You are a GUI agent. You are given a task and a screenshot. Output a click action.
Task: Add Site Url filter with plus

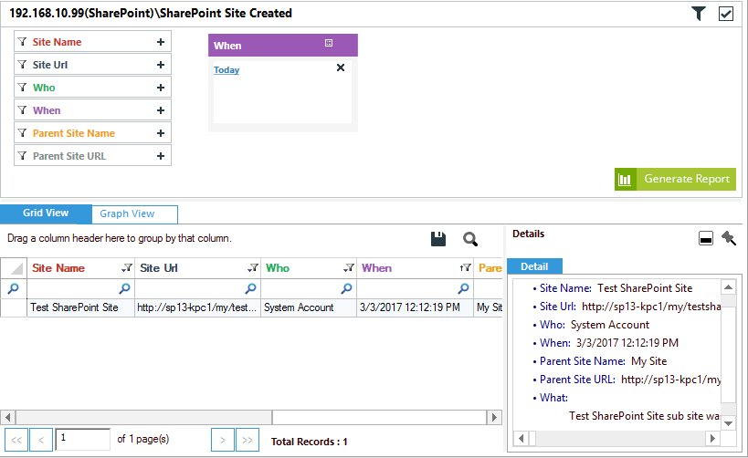(x=161, y=65)
